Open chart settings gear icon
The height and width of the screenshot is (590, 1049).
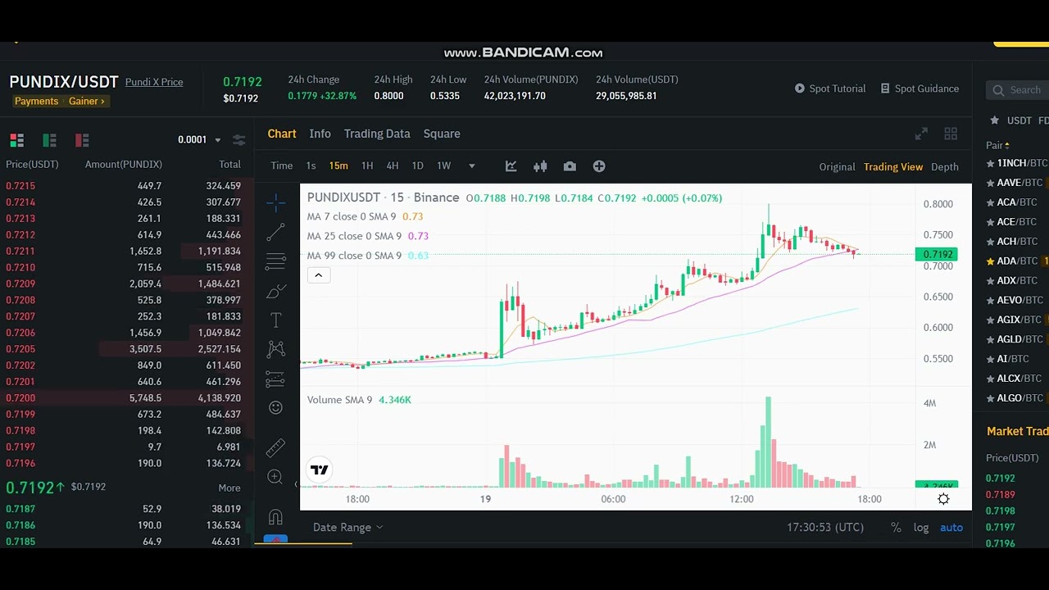pos(943,499)
